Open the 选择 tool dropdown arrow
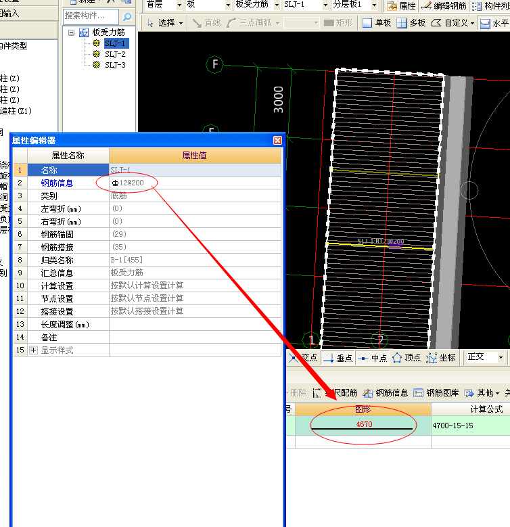This screenshot has height=527, width=510. pos(181,23)
